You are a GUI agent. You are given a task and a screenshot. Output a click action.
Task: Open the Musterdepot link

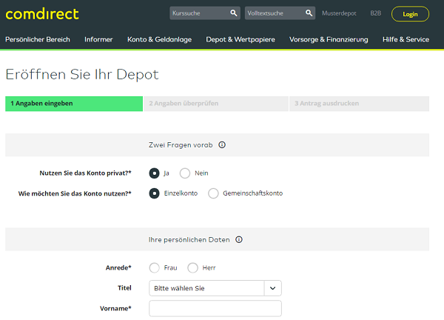click(339, 13)
